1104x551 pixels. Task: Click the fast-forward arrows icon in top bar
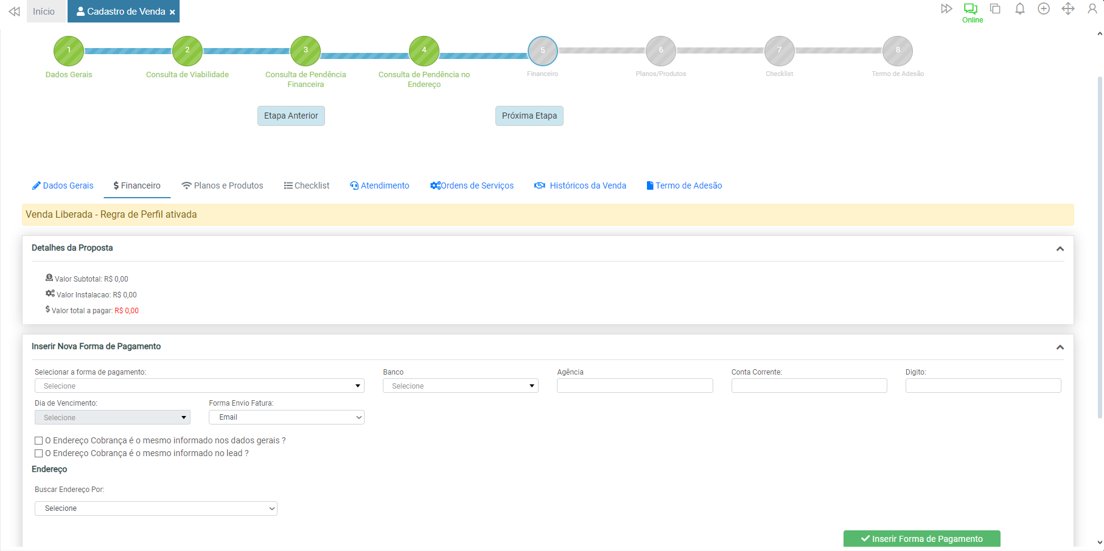pos(946,9)
